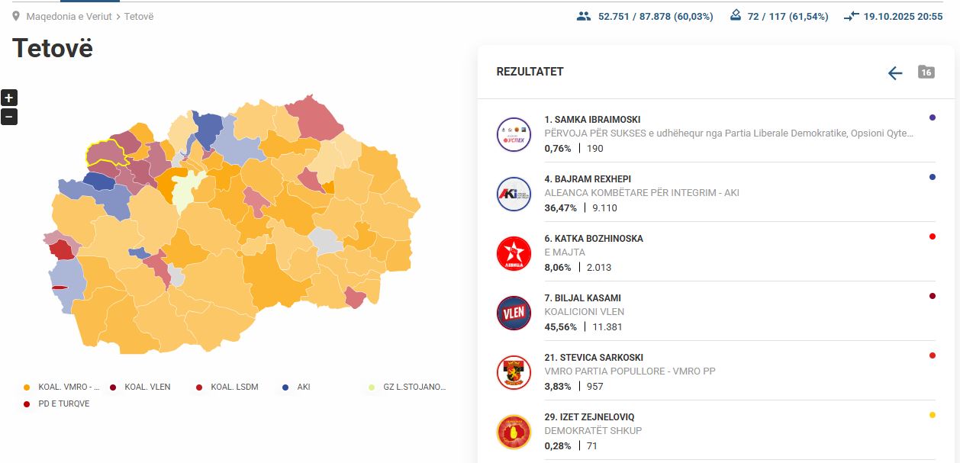Click the polling stations ballot icon
This screenshot has height=463, width=960.
(x=736, y=16)
